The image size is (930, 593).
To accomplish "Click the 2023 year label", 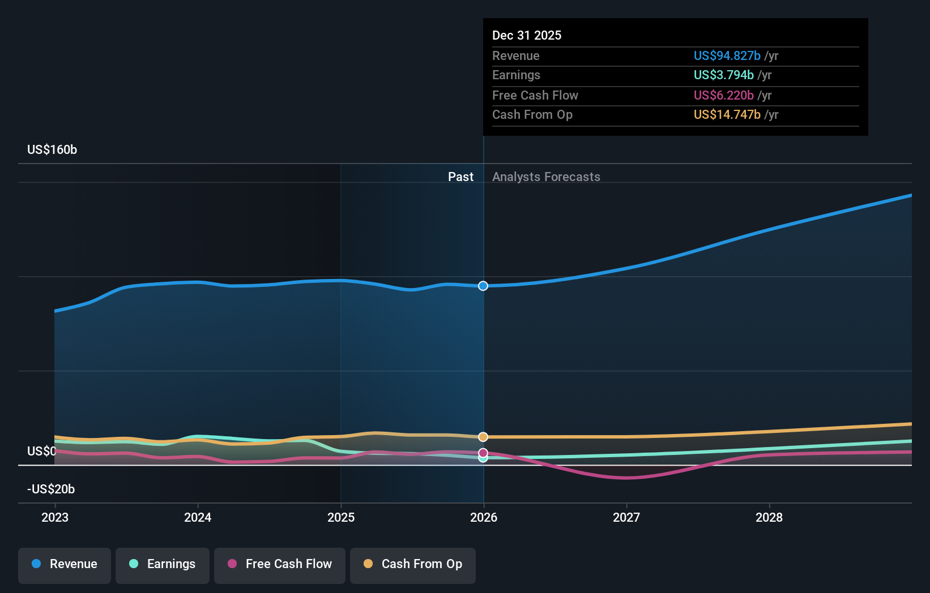I will [x=54, y=517].
